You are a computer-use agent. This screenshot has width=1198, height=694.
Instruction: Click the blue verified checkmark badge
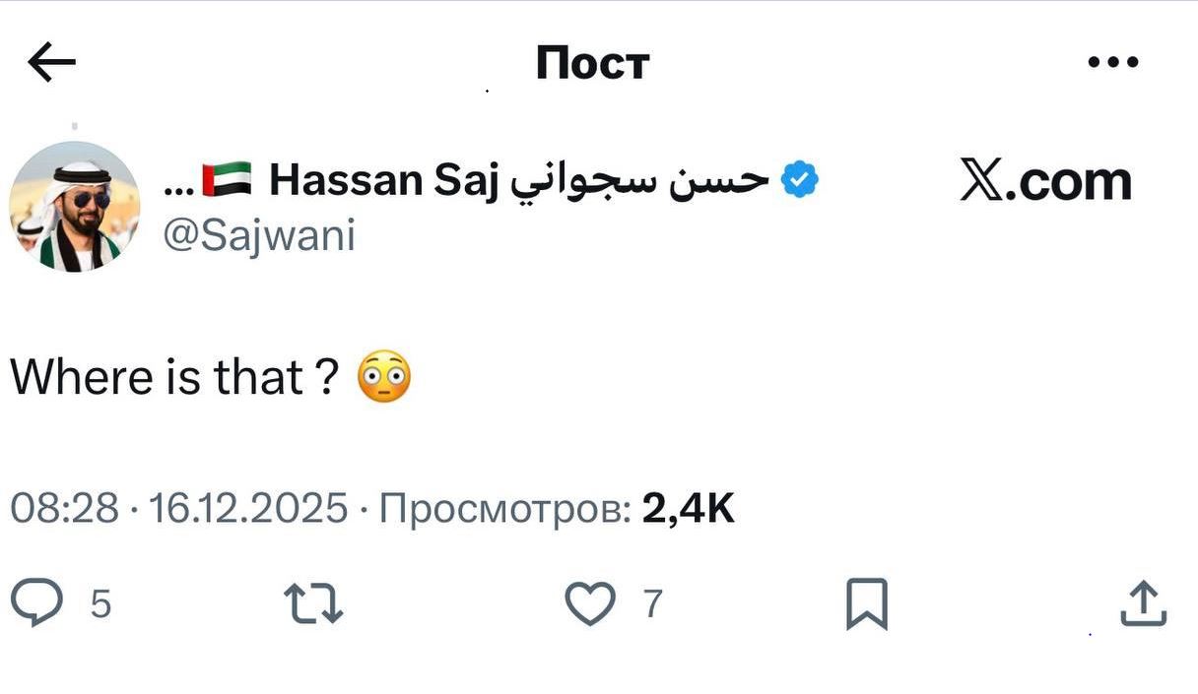tap(799, 180)
